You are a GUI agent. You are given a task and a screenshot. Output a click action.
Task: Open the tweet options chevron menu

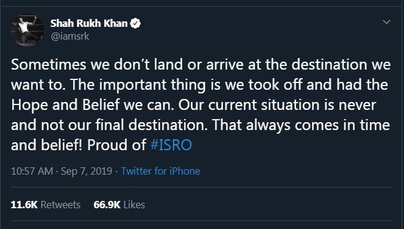[386, 22]
